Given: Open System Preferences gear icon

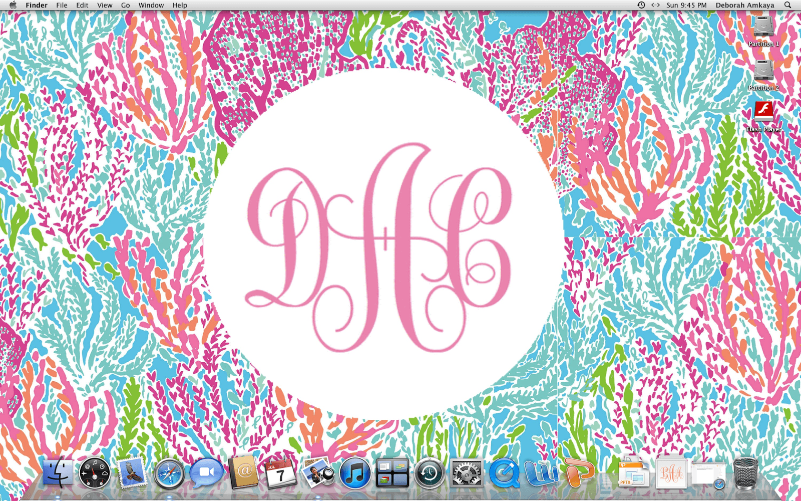Looking at the screenshot, I should point(467,473).
